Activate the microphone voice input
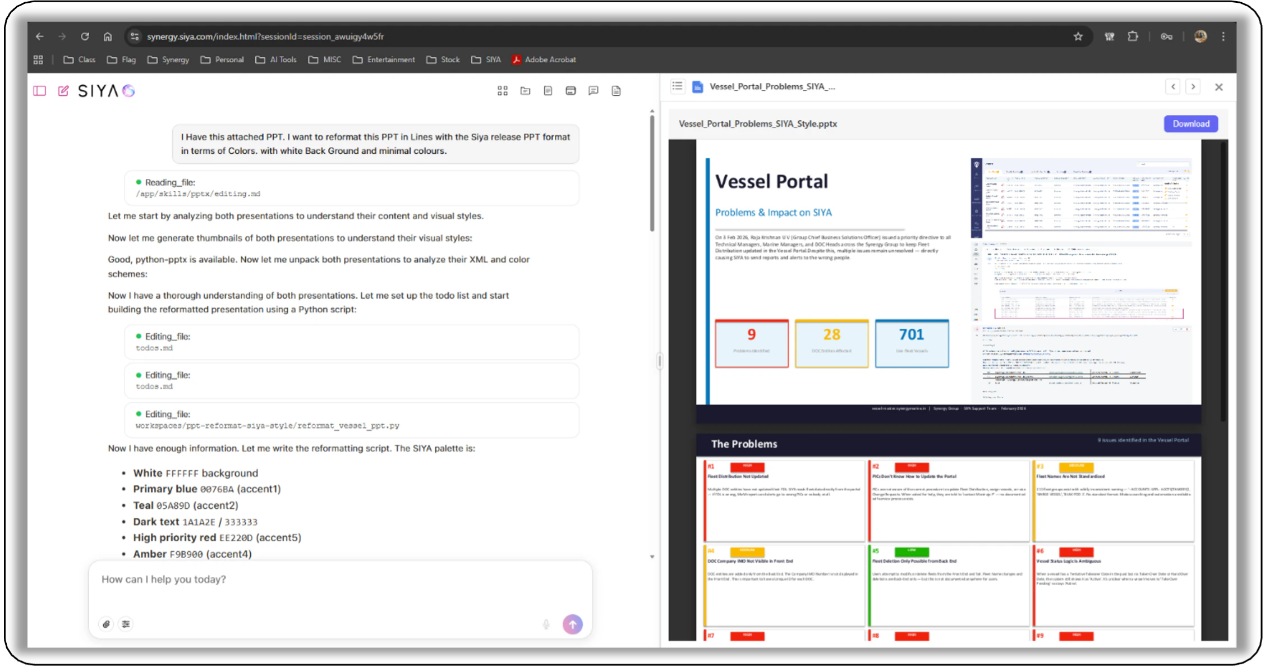 546,624
